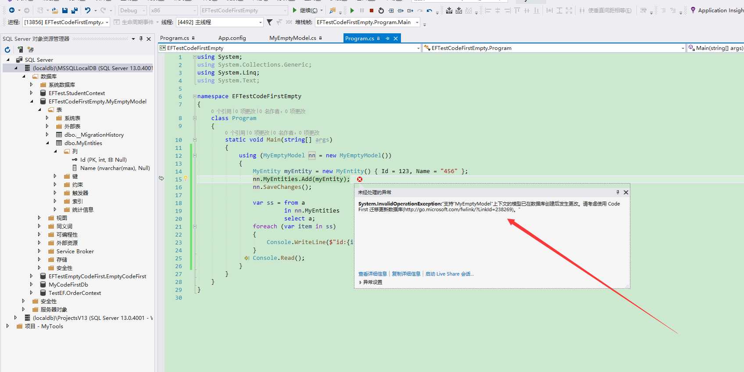Save the current file
744x372 pixels.
pos(65,10)
